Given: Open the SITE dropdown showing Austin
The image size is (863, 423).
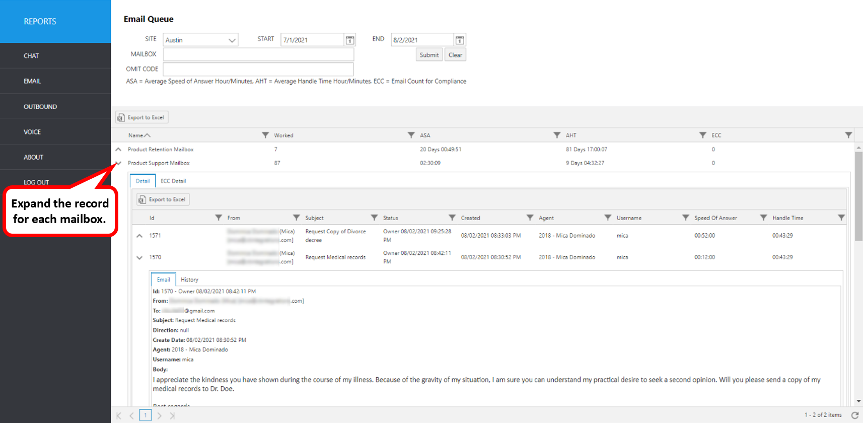Looking at the screenshot, I should pyautogui.click(x=200, y=40).
